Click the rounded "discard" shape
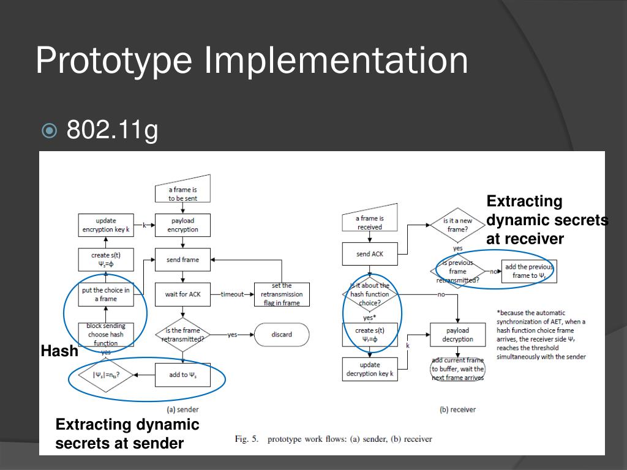 282,335
